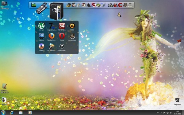The width and height of the screenshot is (184, 115).
Task: Launch µTorrent from the dock stack
Action: (x=41, y=26)
